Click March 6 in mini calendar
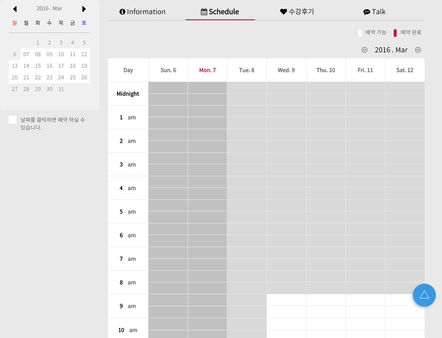This screenshot has width=442, height=338. (15, 54)
